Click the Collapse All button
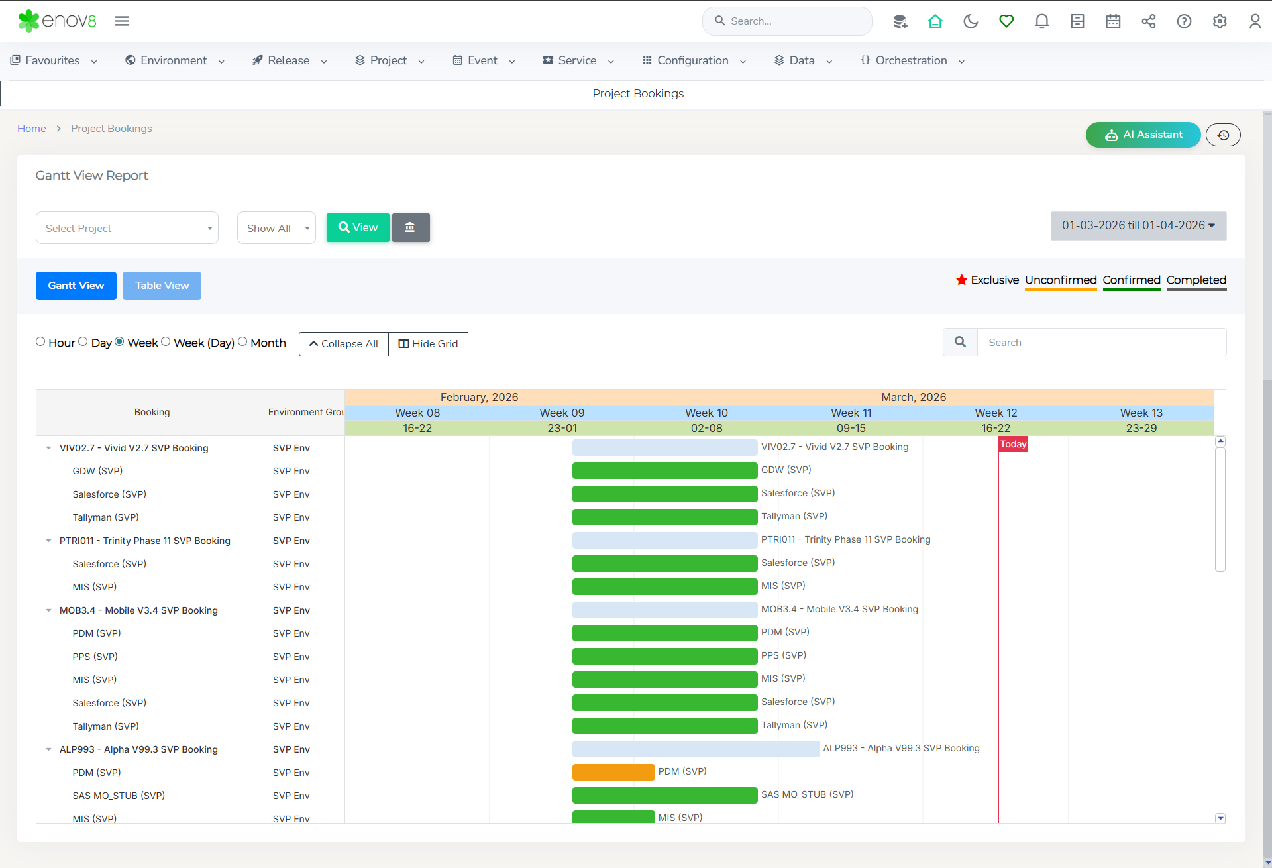The image size is (1272, 868). tap(343, 344)
